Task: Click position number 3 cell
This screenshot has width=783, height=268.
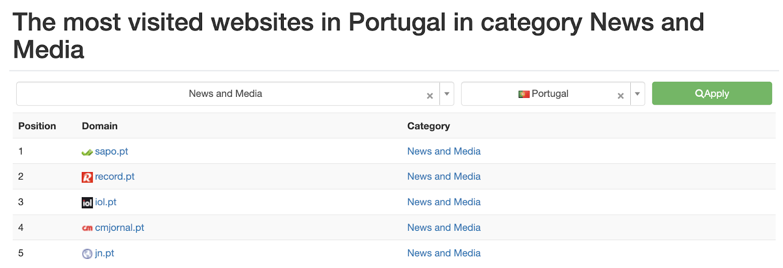Action: 21,202
